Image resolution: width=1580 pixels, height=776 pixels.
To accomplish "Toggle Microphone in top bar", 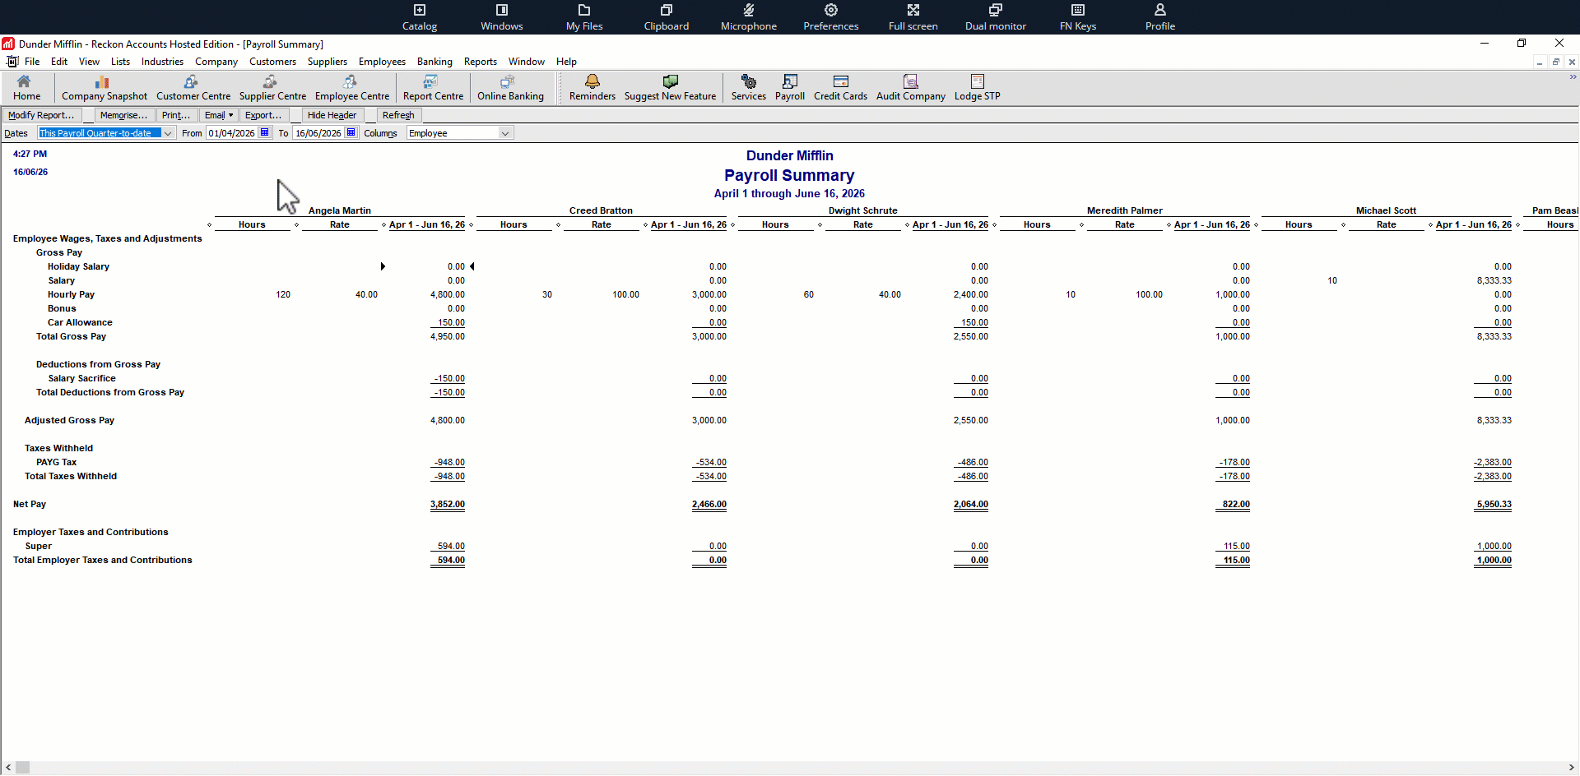I will pyautogui.click(x=749, y=17).
